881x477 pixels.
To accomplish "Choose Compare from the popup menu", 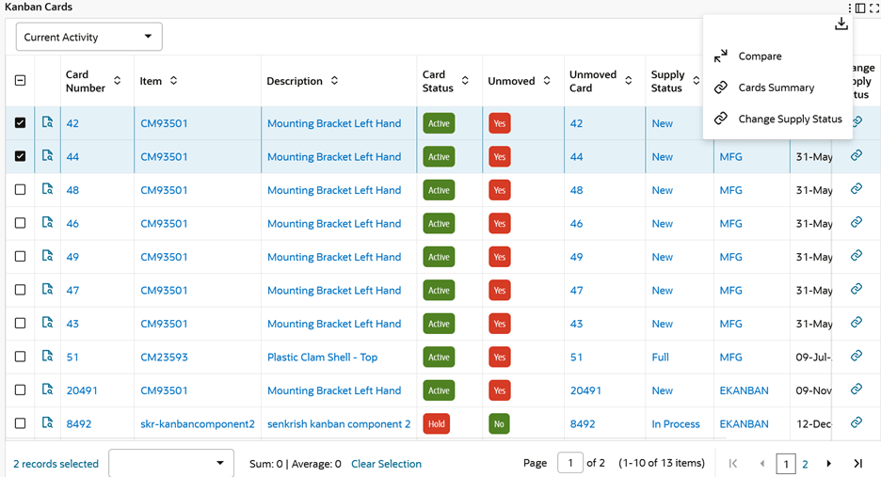I will pyautogui.click(x=760, y=56).
